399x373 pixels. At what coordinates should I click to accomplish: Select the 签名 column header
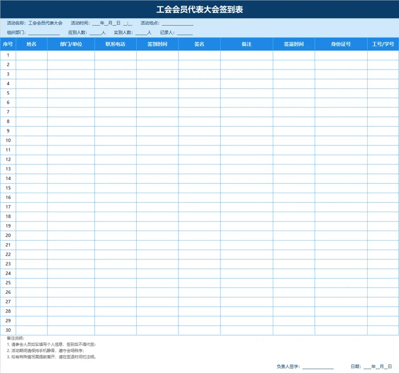click(199, 44)
